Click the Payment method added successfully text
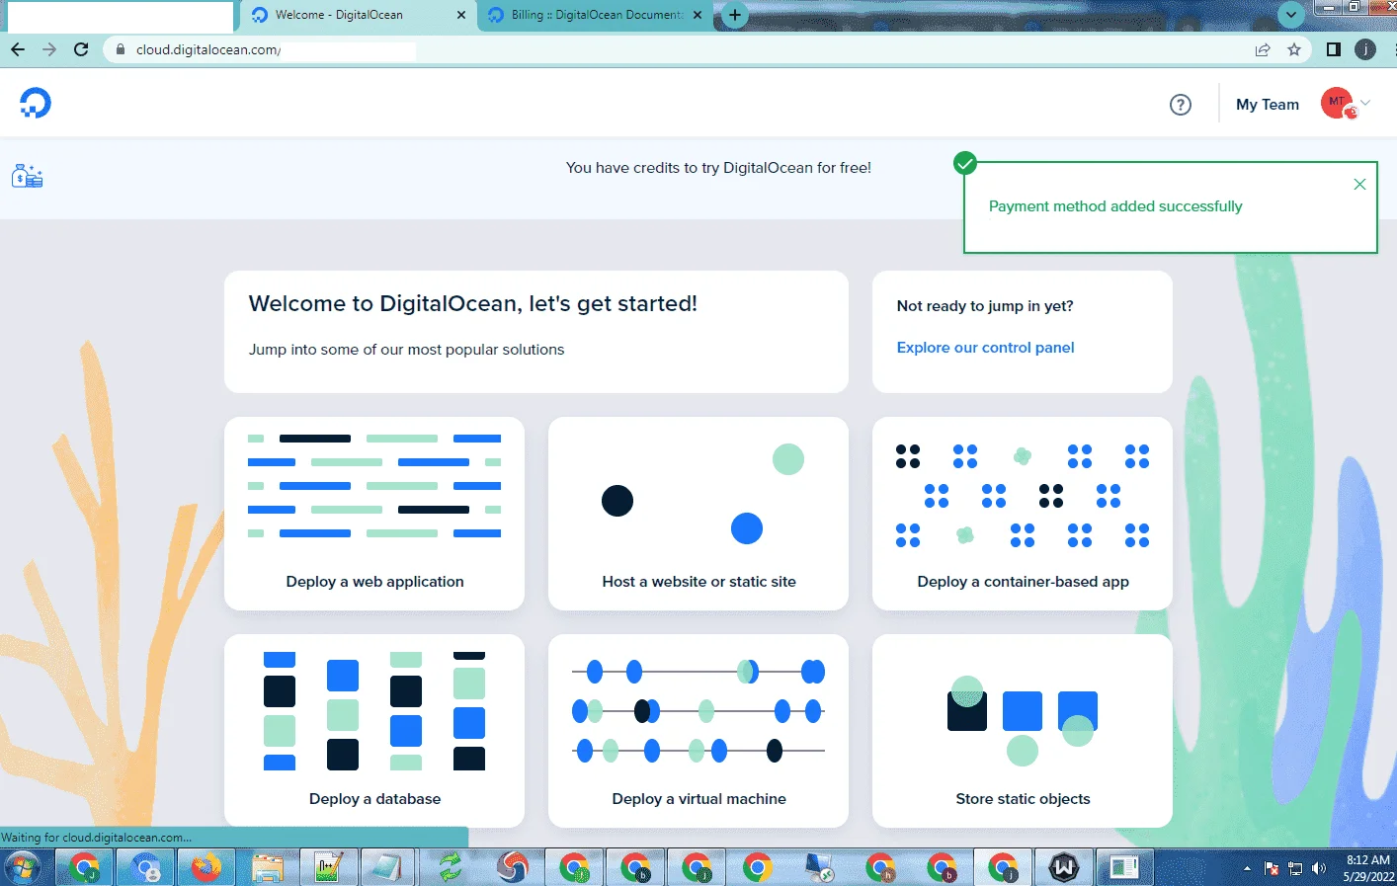1397x886 pixels. tap(1115, 206)
